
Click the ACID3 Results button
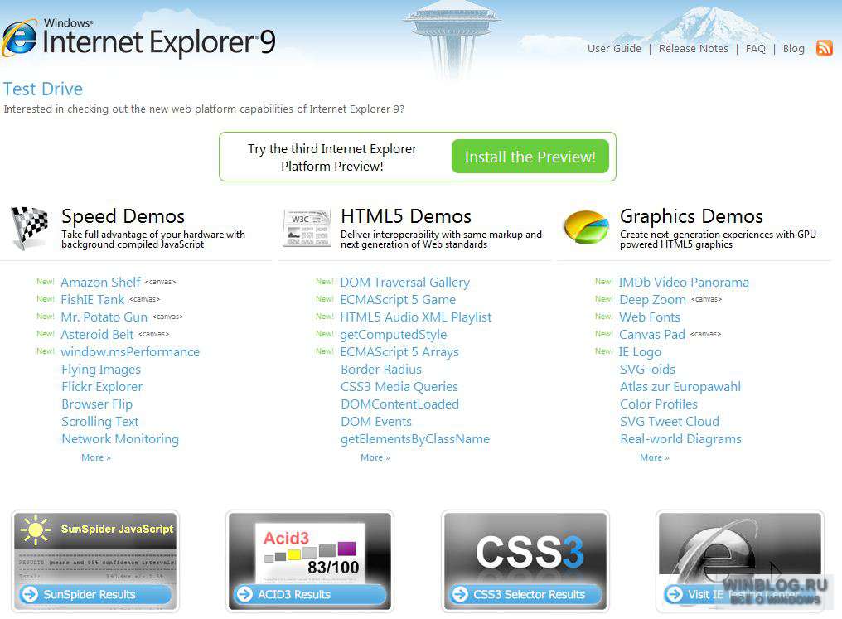pos(310,594)
